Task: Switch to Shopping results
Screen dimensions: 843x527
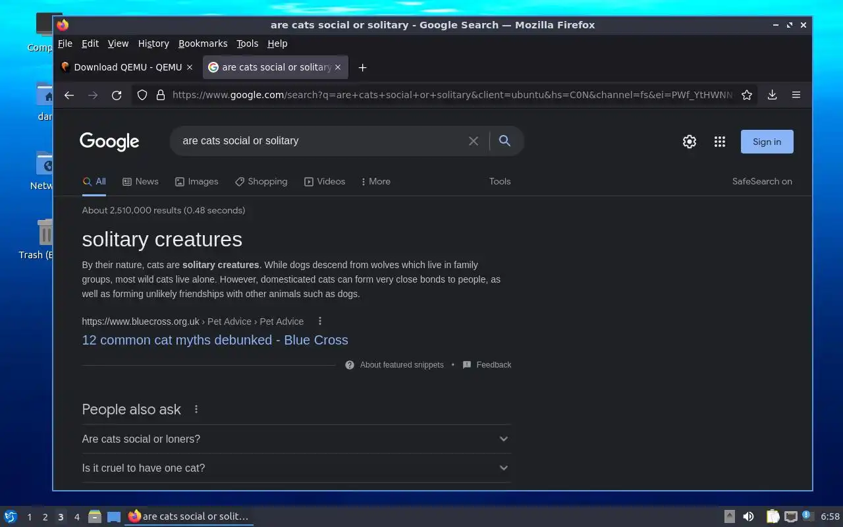Action: pyautogui.click(x=261, y=182)
